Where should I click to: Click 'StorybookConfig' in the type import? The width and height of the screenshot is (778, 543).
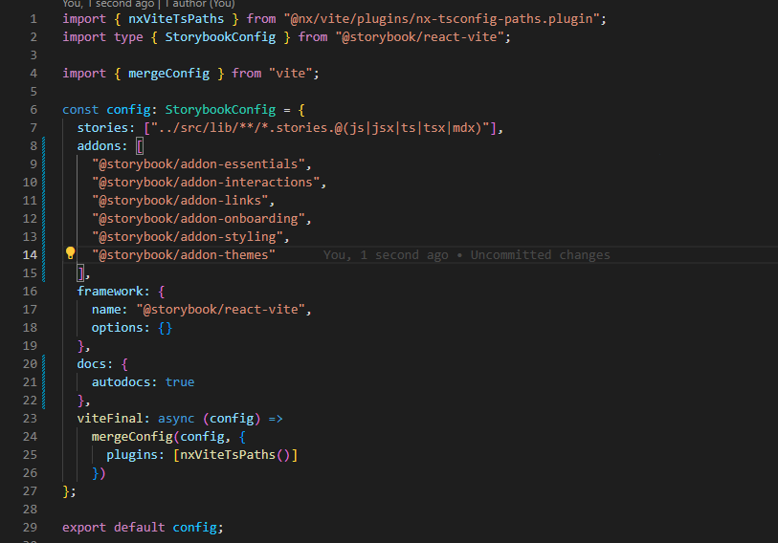220,37
